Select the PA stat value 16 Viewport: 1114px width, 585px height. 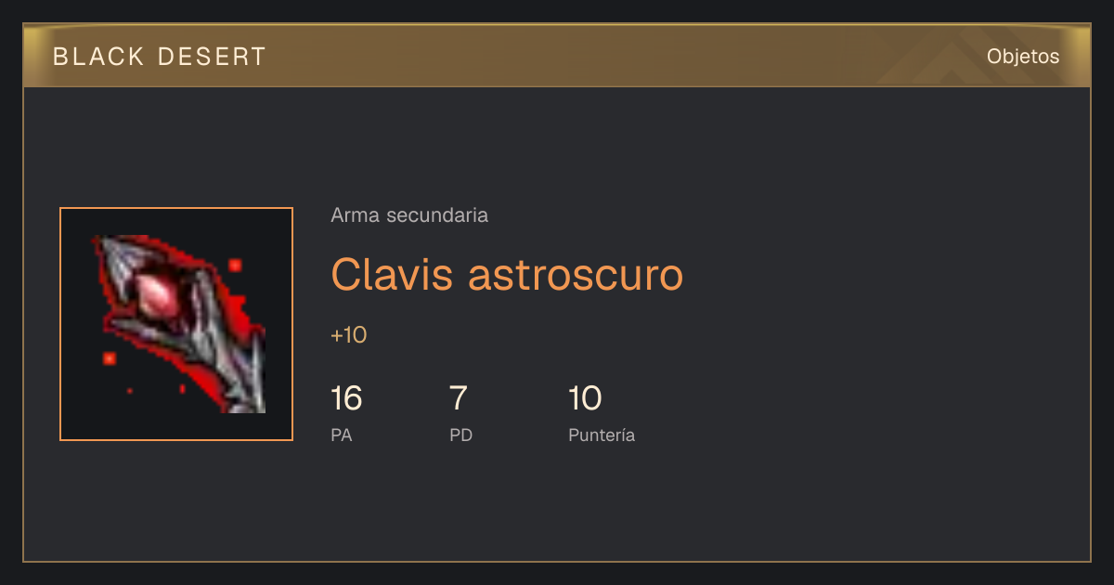(x=346, y=398)
